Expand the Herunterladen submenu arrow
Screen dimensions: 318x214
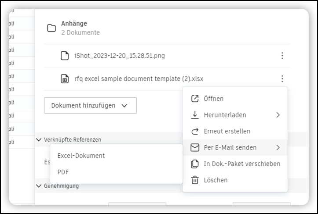click(x=278, y=115)
